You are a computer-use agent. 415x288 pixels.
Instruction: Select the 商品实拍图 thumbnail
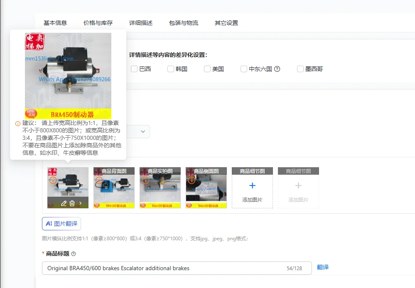pos(160,188)
